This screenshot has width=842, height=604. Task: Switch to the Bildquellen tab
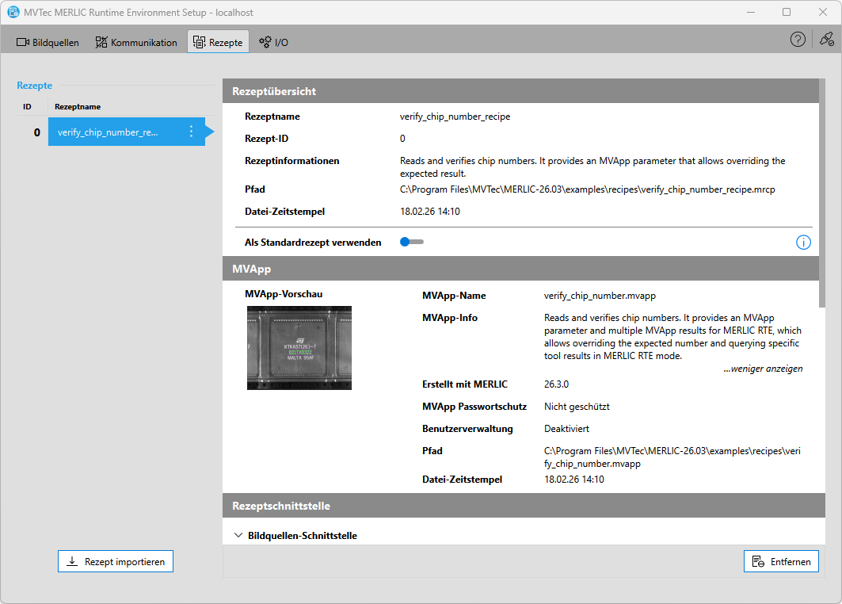[x=48, y=42]
